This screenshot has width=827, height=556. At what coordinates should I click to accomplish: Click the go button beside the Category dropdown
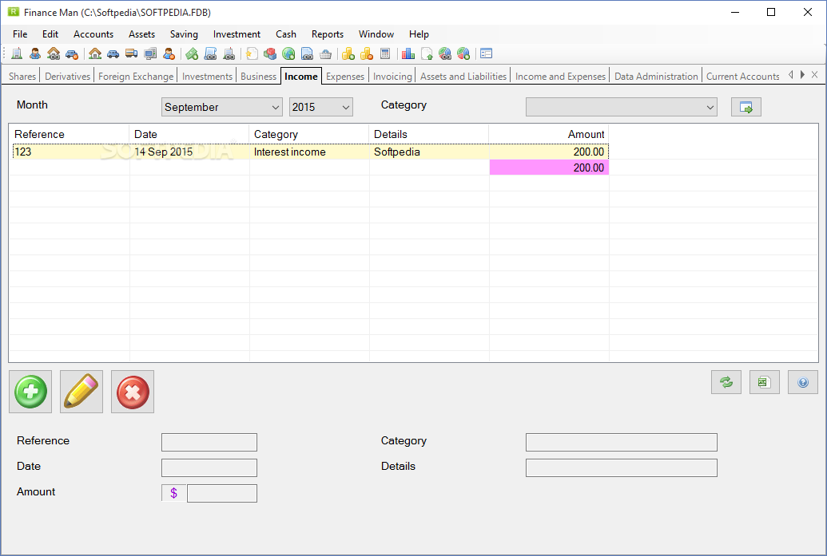[x=746, y=108]
